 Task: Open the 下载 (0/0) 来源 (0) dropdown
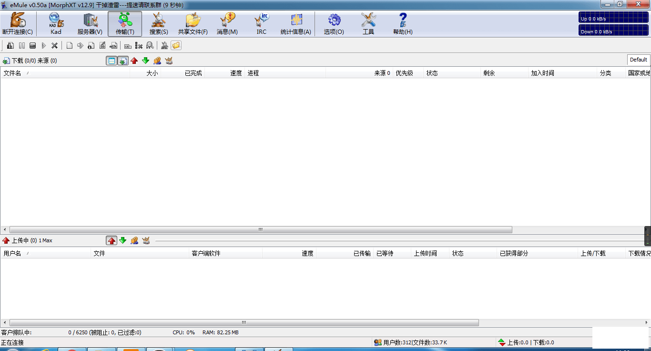coord(30,61)
